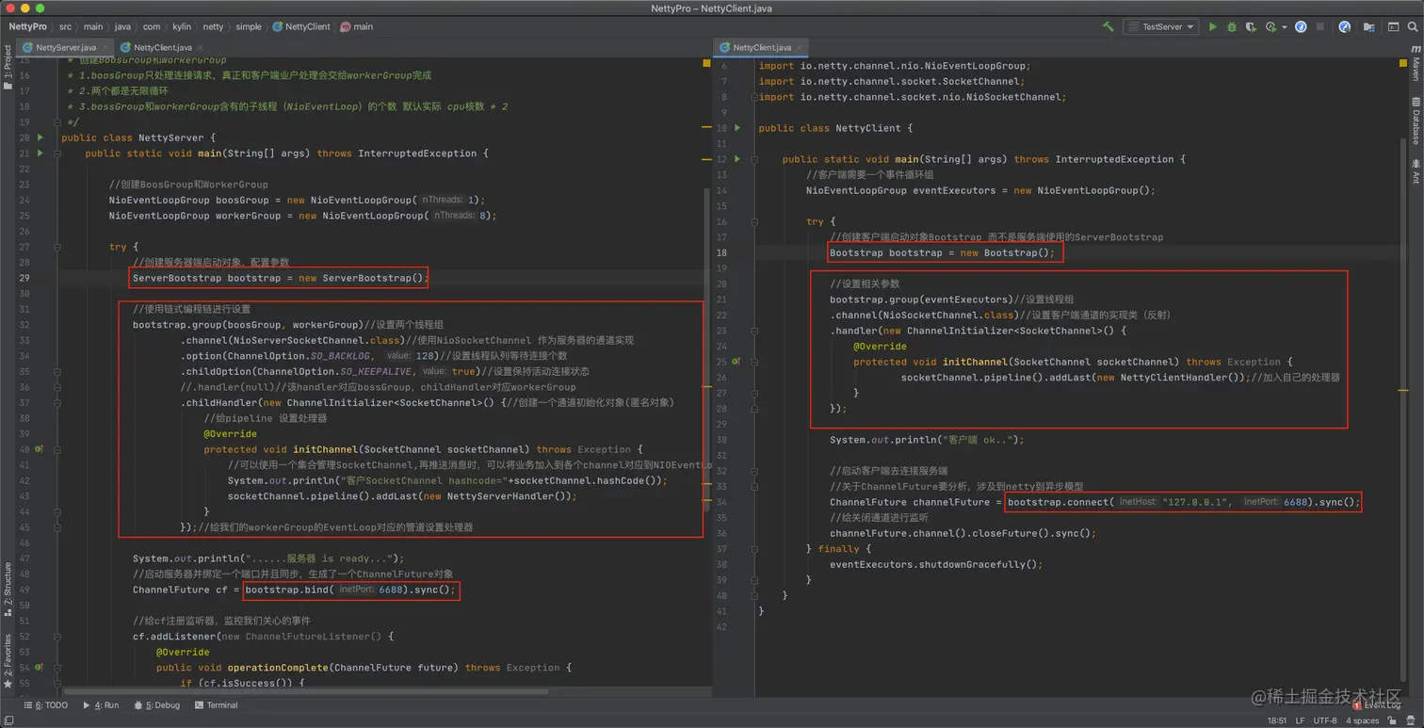Change UTF-8 file encoding

pyautogui.click(x=1325, y=720)
